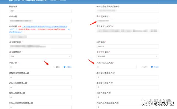Select 公示 radio for 其中女性从业人数
This screenshot has width=177, height=109.
142,67
